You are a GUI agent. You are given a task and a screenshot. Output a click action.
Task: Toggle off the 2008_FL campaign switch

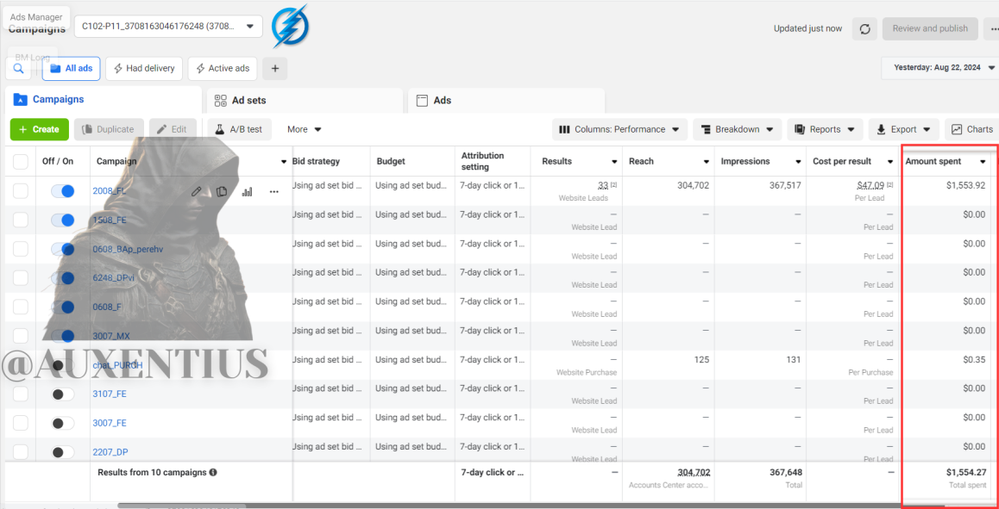(x=62, y=191)
